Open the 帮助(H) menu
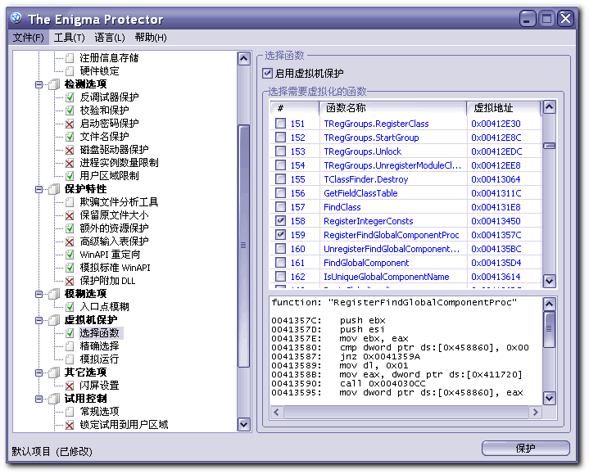The width and height of the screenshot is (589, 474). click(151, 38)
